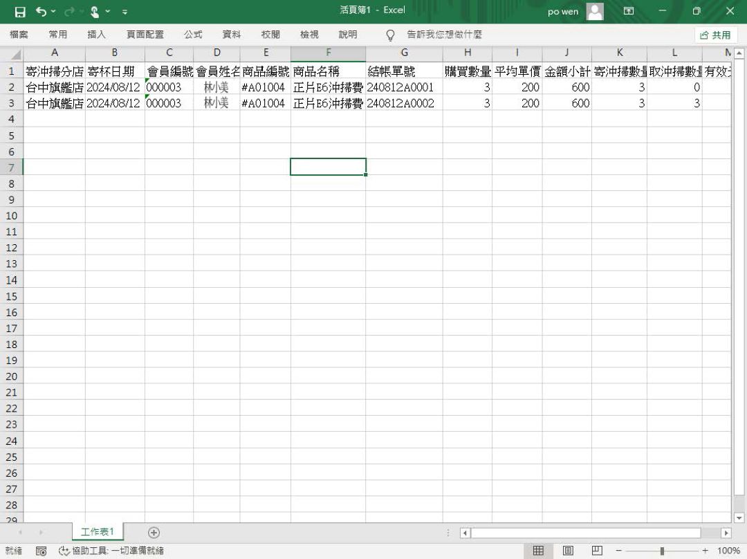Switch to Normal view via status bar icon
The width and height of the screenshot is (747, 559).
[x=539, y=549]
